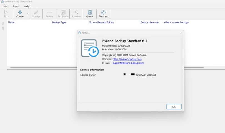Close the About dialog with X

point(181,33)
